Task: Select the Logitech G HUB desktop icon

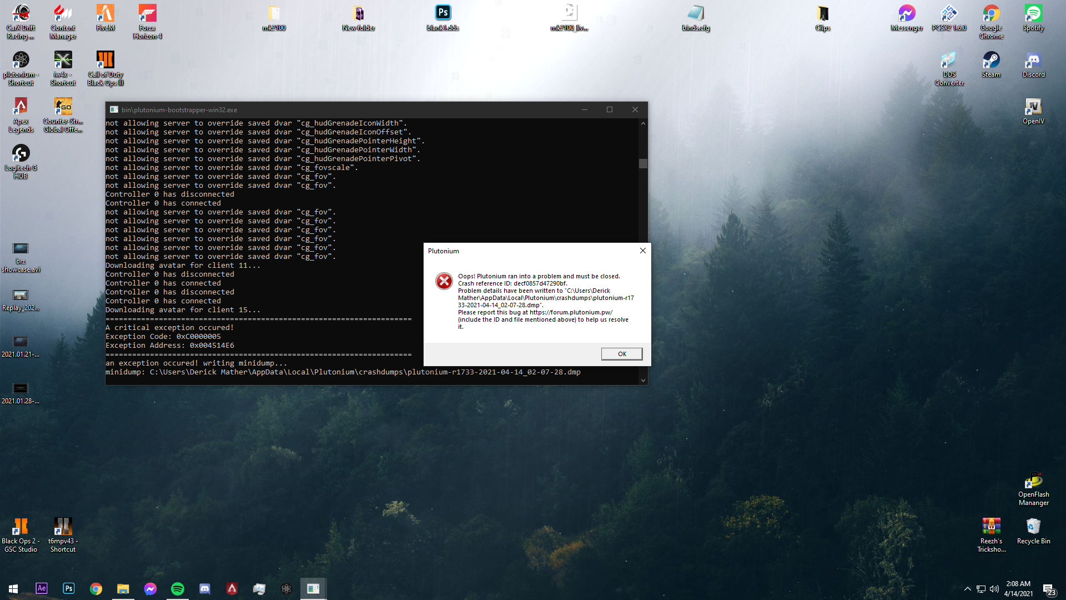Action: point(21,162)
